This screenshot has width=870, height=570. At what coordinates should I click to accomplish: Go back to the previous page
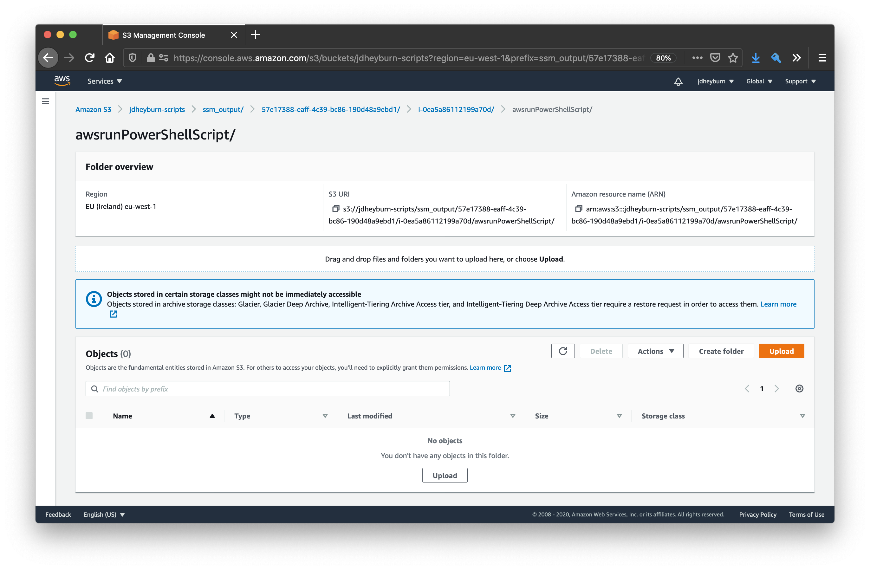point(48,58)
